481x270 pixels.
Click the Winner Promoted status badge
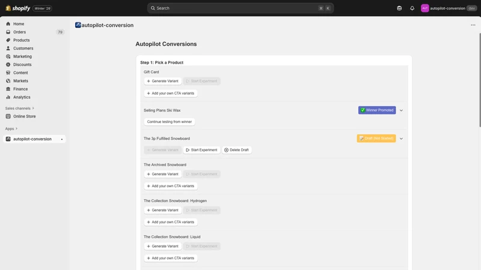[x=377, y=110]
